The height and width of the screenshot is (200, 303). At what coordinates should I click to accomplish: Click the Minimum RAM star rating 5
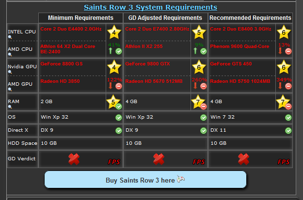coord(113,102)
